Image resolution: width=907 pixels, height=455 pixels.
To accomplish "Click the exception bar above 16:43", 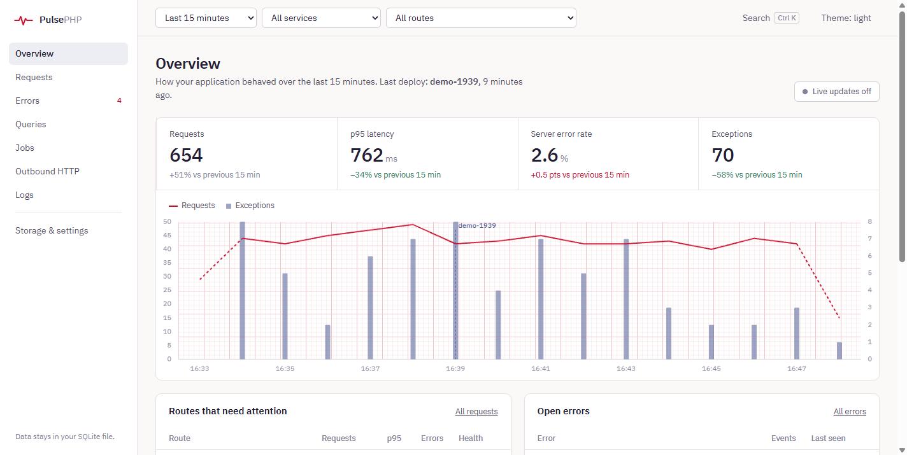I will click(626, 299).
